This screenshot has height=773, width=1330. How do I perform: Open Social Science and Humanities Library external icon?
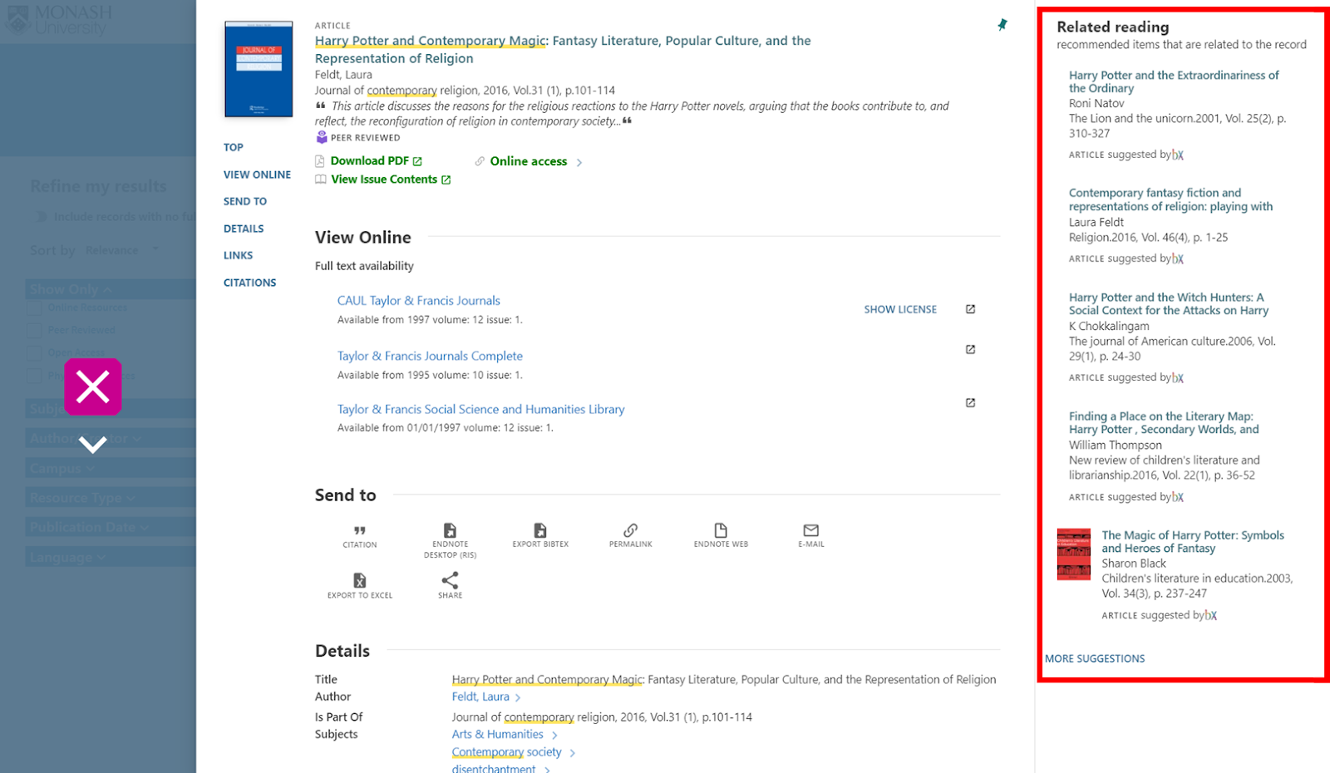pyautogui.click(x=970, y=402)
